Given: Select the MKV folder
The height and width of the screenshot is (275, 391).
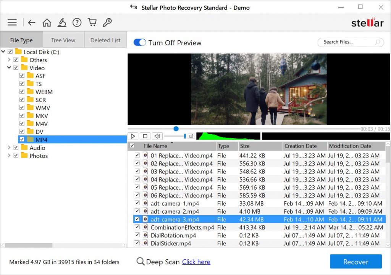Looking at the screenshot, I should click(x=42, y=116).
